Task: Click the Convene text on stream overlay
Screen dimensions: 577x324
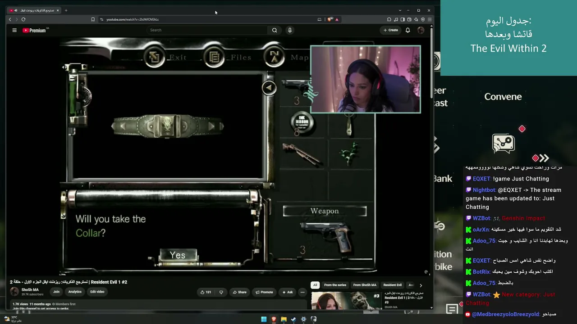Action: (503, 97)
